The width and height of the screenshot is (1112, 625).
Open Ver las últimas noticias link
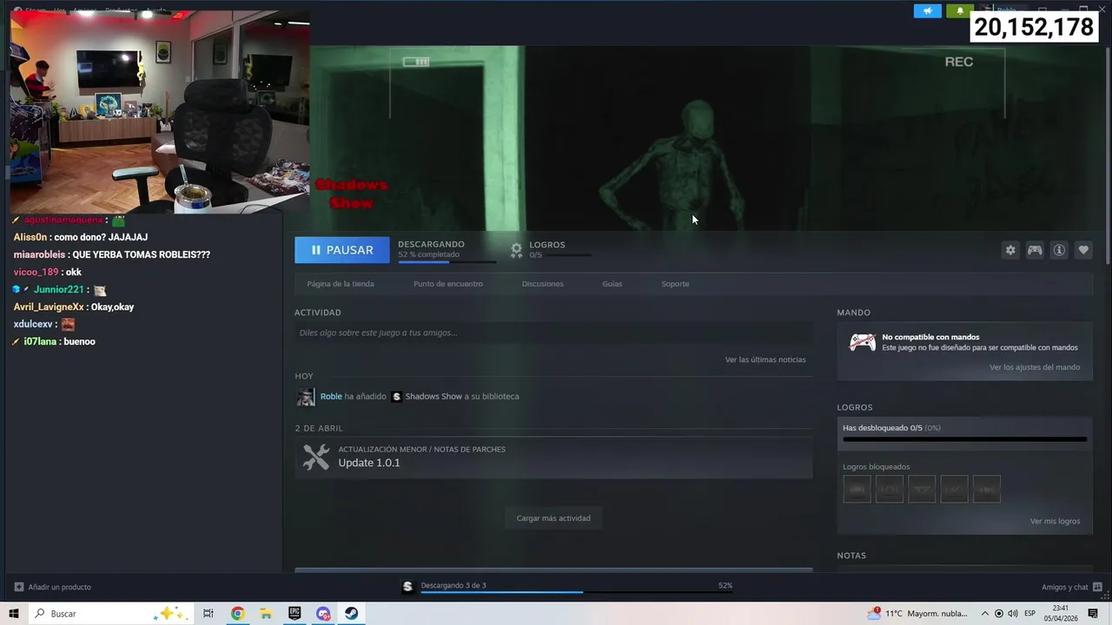click(765, 359)
